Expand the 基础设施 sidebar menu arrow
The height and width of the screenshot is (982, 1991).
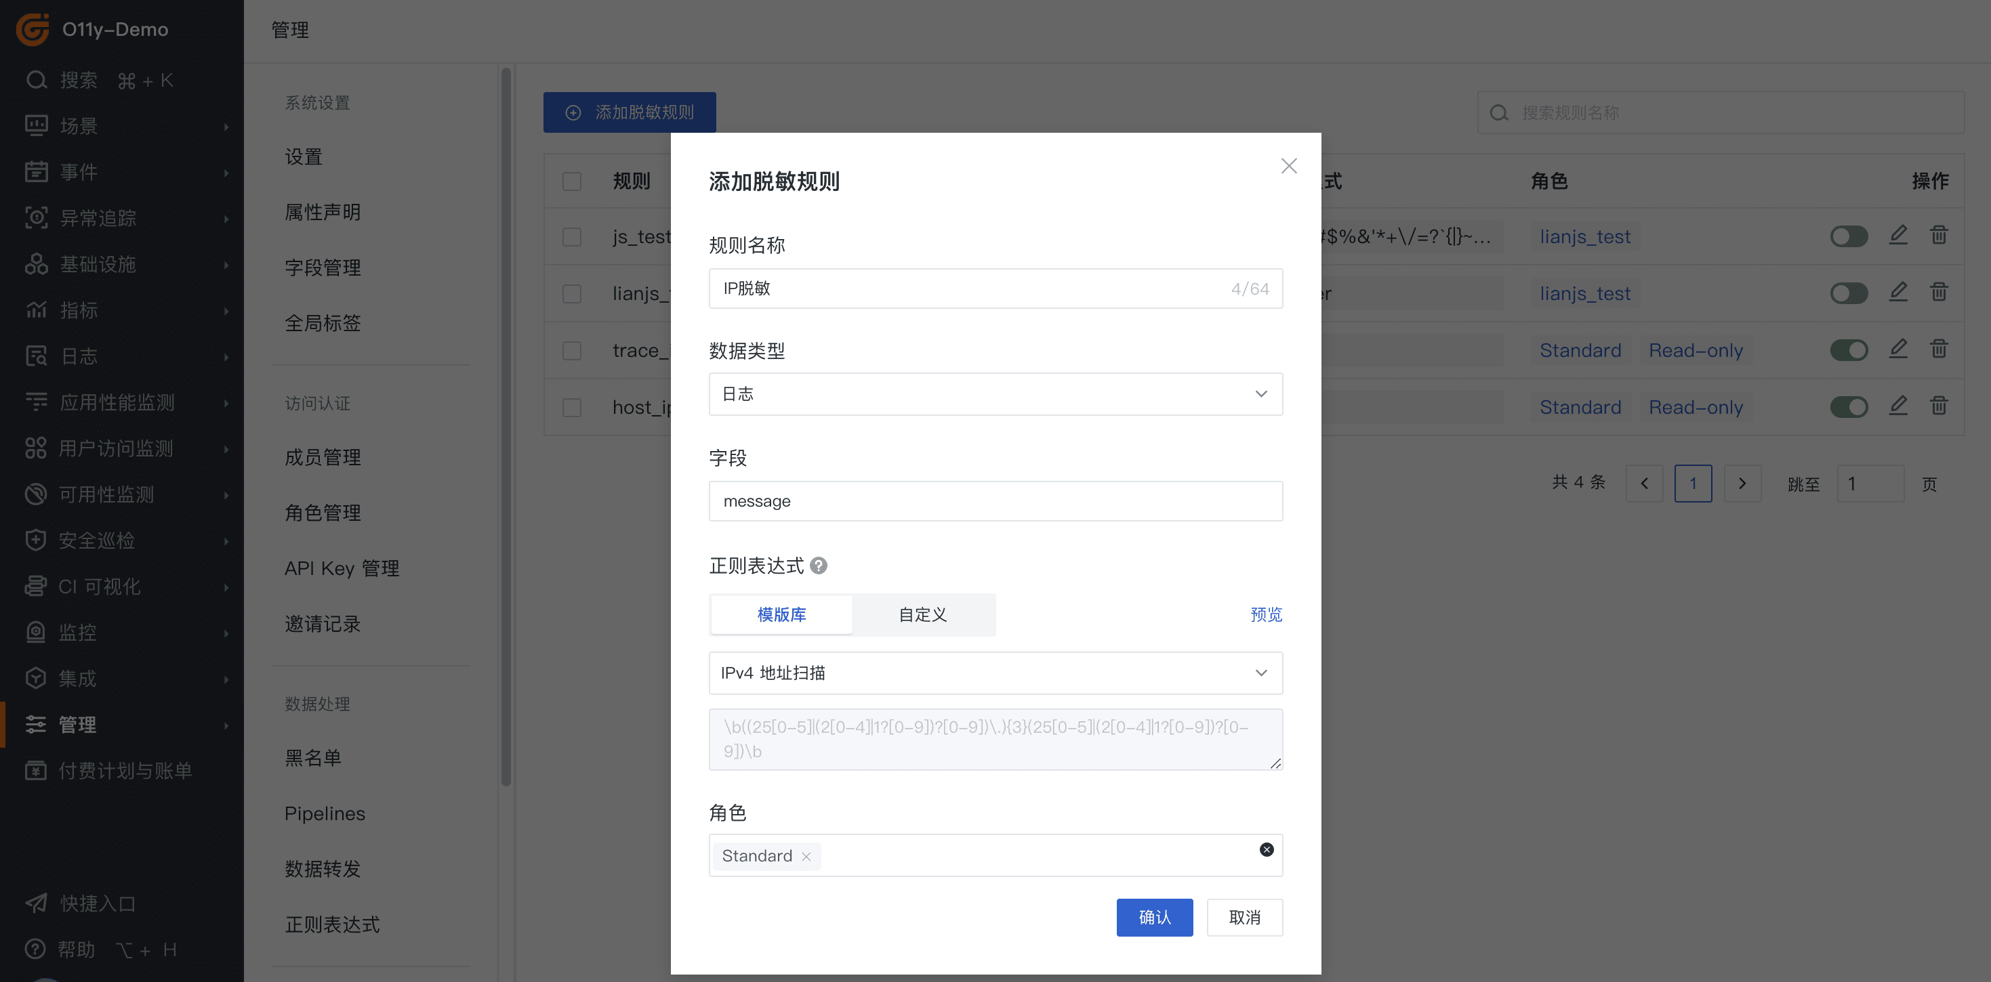tap(226, 265)
